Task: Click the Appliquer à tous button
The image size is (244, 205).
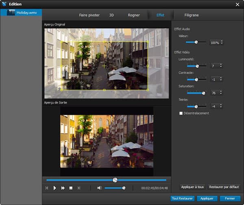Action: pos(192,187)
